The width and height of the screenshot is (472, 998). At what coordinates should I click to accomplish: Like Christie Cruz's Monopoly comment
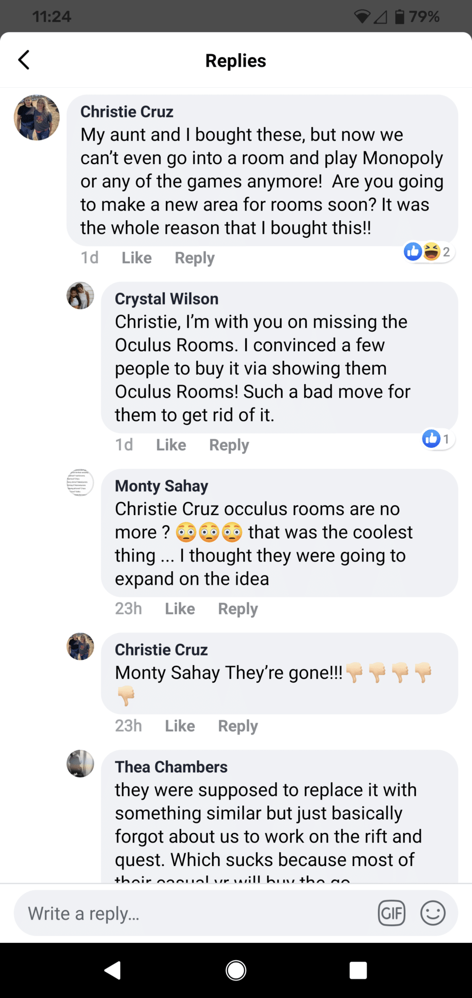click(136, 258)
